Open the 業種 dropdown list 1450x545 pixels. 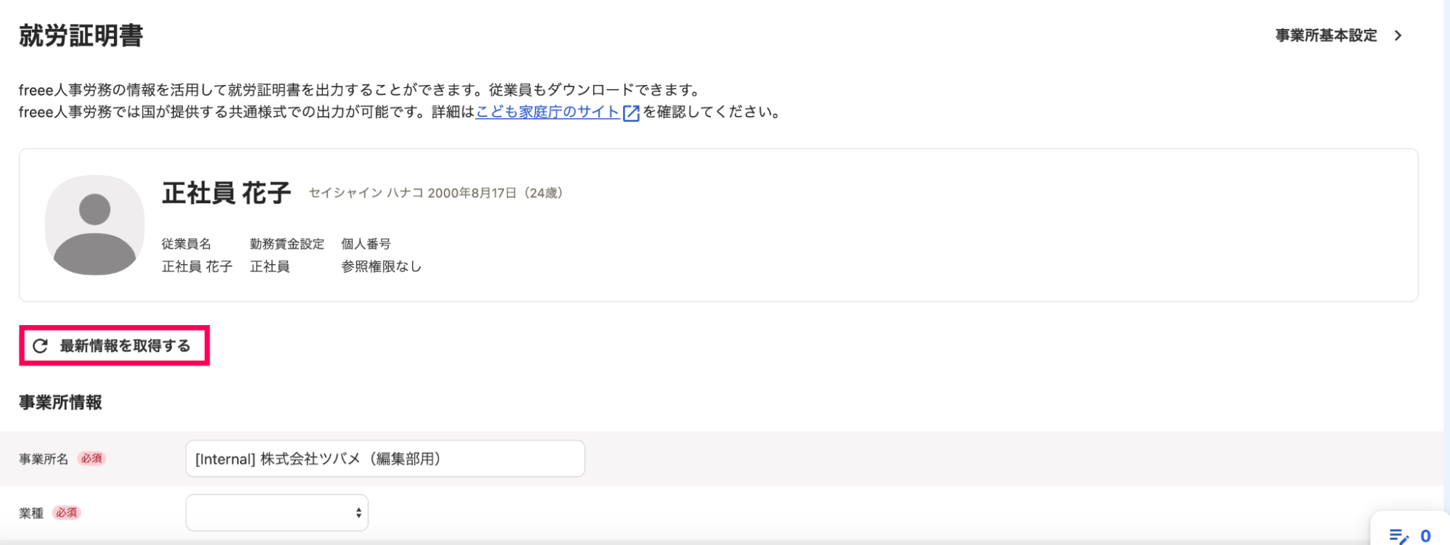coord(277,513)
